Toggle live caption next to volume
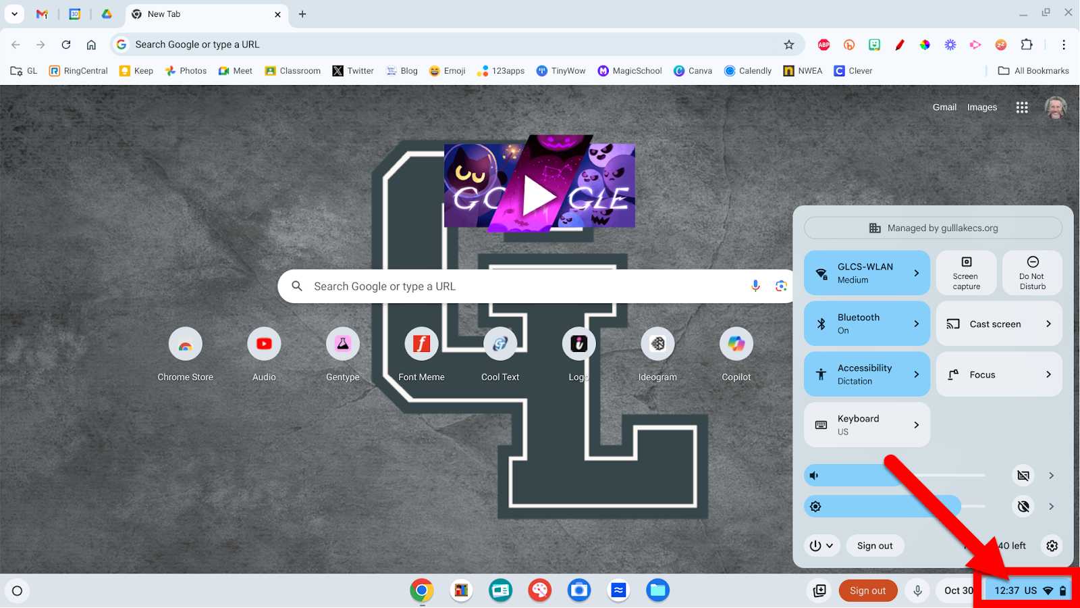The height and width of the screenshot is (608, 1080). [1023, 476]
